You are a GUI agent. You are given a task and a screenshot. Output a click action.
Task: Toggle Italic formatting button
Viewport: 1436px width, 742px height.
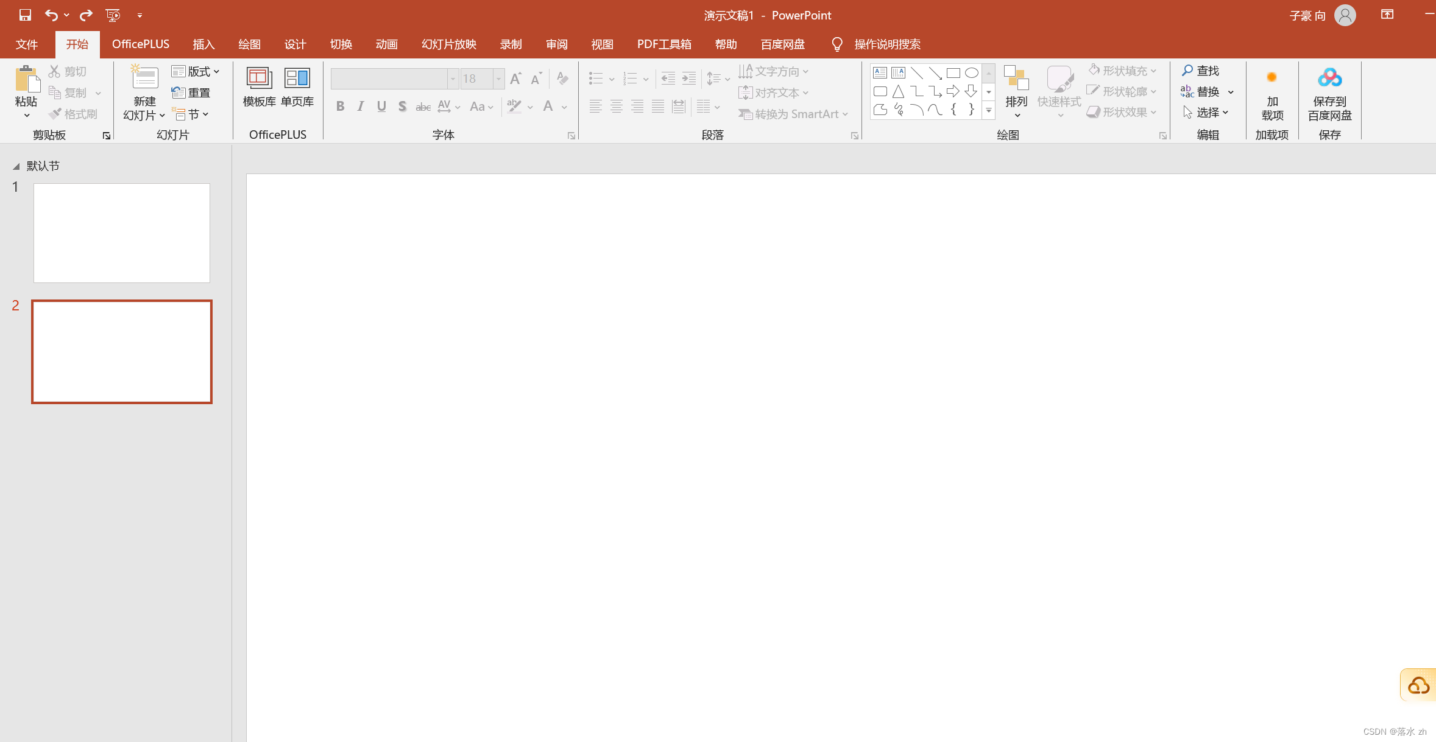click(361, 107)
